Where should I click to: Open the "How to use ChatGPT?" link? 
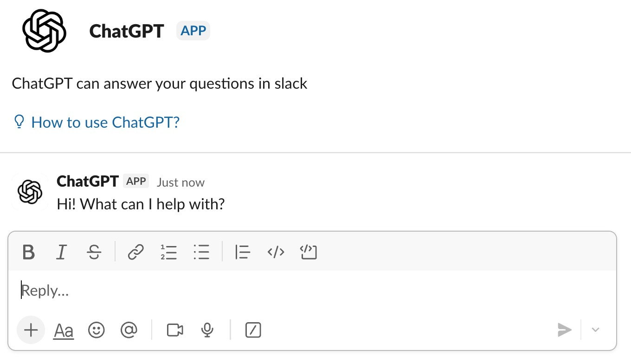tap(105, 123)
